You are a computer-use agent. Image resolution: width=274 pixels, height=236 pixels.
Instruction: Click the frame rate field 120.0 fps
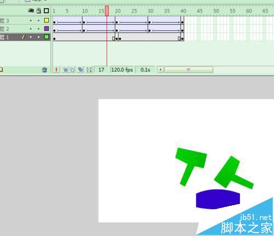[x=122, y=70]
